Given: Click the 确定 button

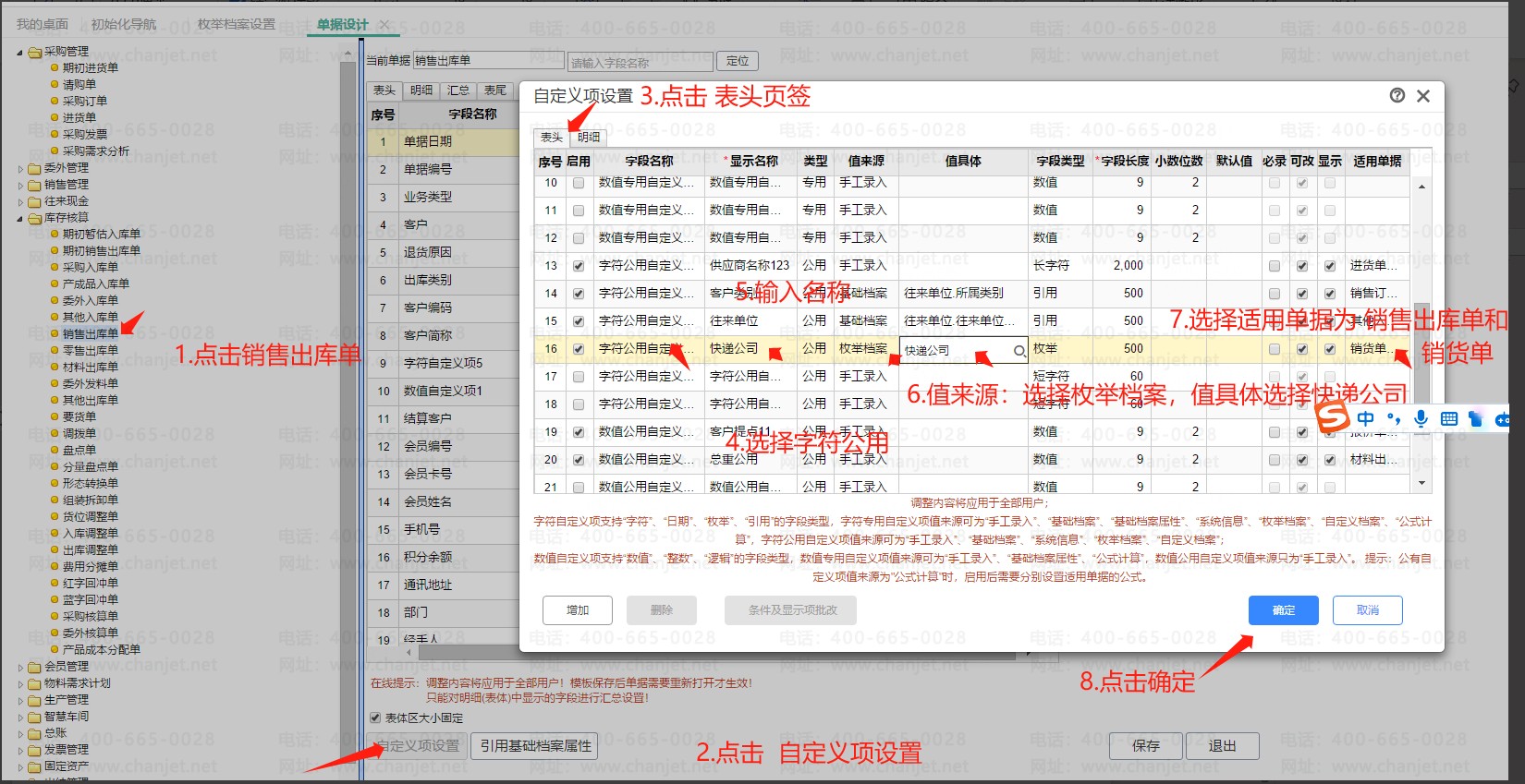Looking at the screenshot, I should (1284, 610).
